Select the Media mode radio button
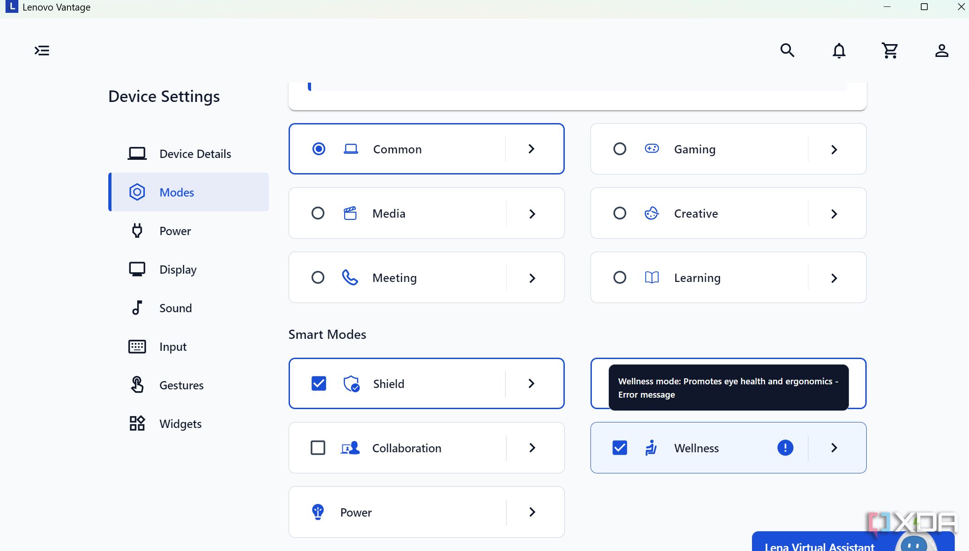 point(317,213)
